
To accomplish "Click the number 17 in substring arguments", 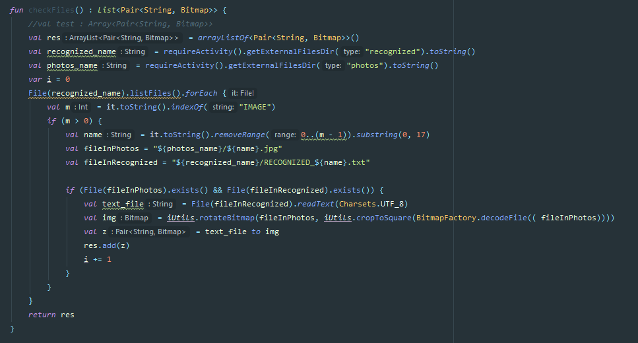I will pyautogui.click(x=421, y=135).
